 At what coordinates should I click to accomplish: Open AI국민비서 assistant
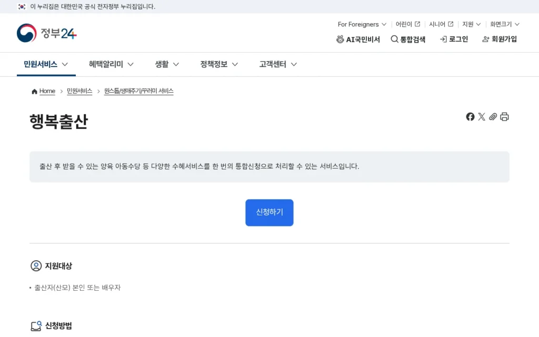(358, 39)
